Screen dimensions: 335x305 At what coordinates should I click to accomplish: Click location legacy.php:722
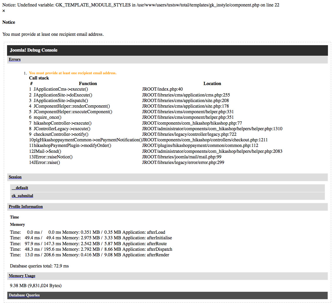[x=189, y=134]
